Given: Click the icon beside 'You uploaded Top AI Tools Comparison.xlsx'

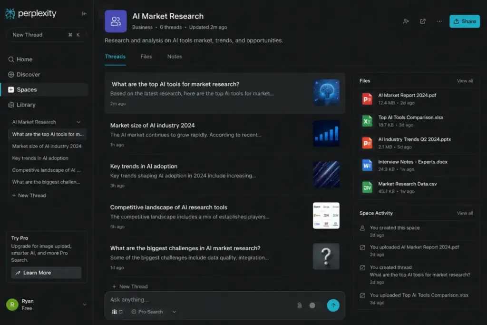Looking at the screenshot, I should pos(362,295).
